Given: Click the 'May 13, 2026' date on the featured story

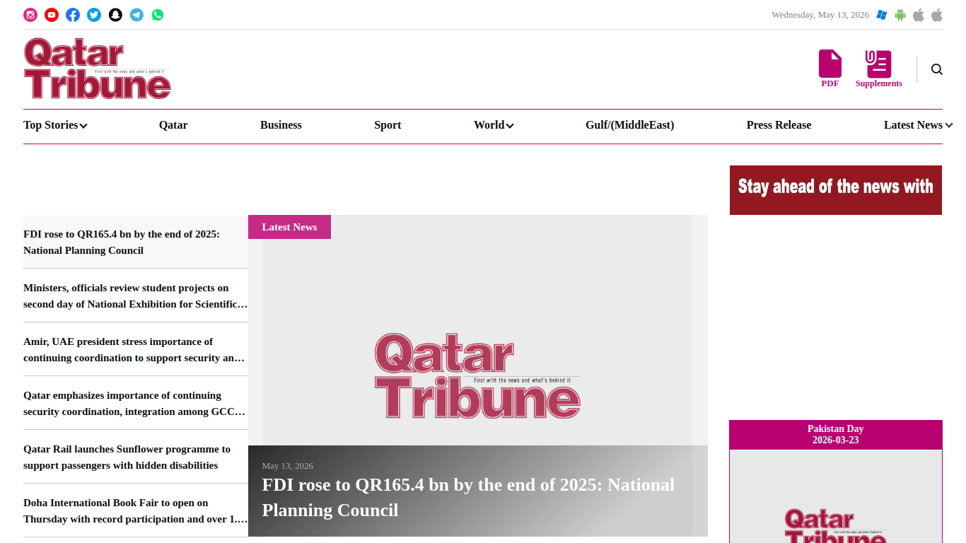Looking at the screenshot, I should [x=288, y=466].
